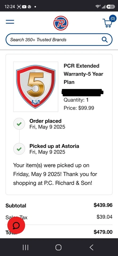This screenshot has height=256, width=118.
Task: Tap the Wi-Fi status icon
Action: 98,6
